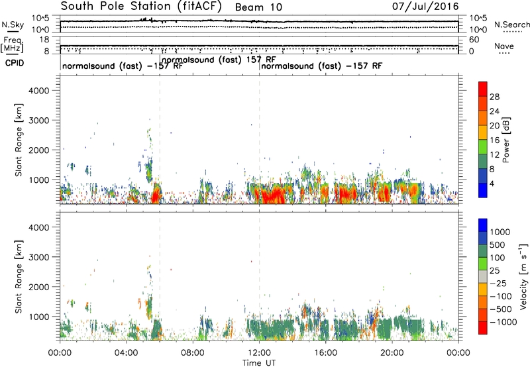Pick the light green Power segment between 12 and 16
This screenshot has height=367, width=530.
point(483,147)
